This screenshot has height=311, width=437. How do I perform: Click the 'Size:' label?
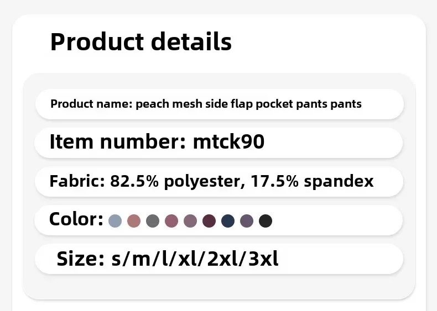pyautogui.click(x=81, y=259)
